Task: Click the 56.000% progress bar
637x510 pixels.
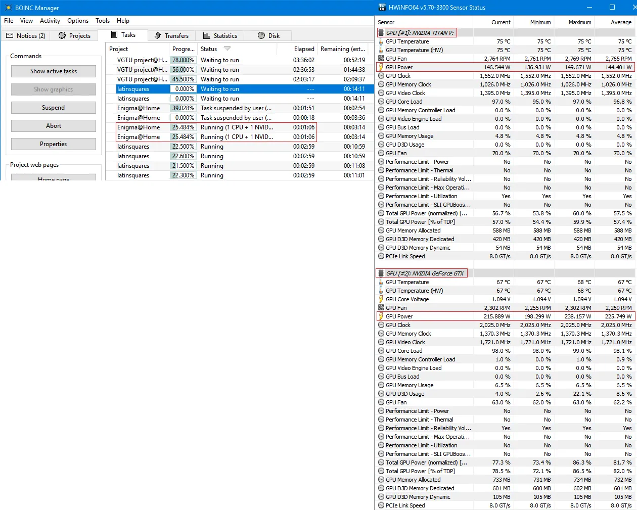Action: pyautogui.click(x=183, y=70)
